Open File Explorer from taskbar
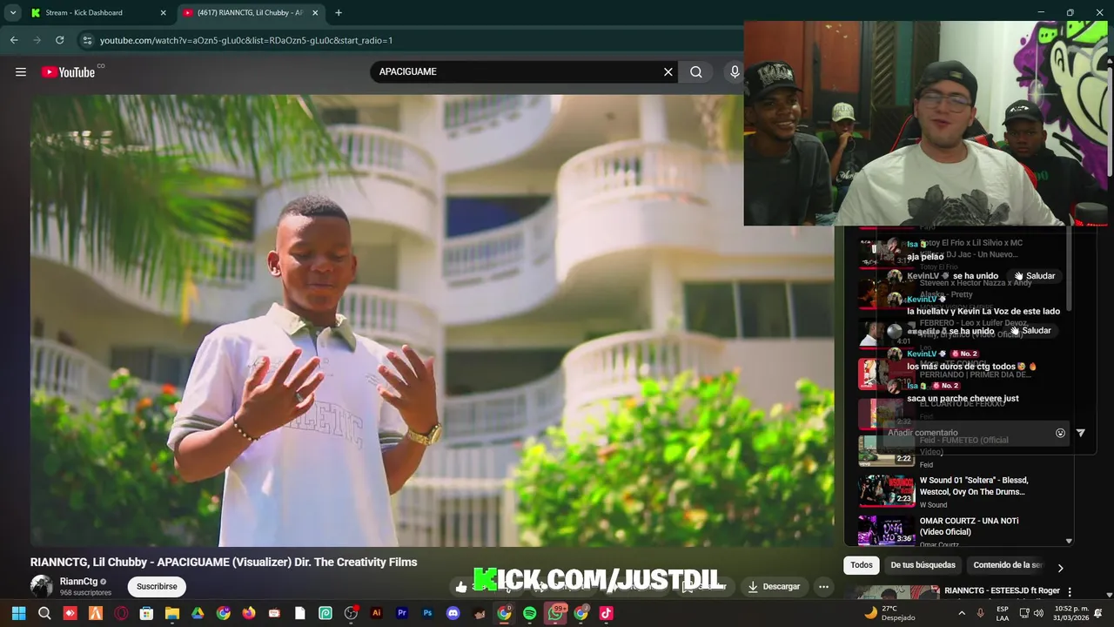The width and height of the screenshot is (1114, 627). pyautogui.click(x=172, y=613)
